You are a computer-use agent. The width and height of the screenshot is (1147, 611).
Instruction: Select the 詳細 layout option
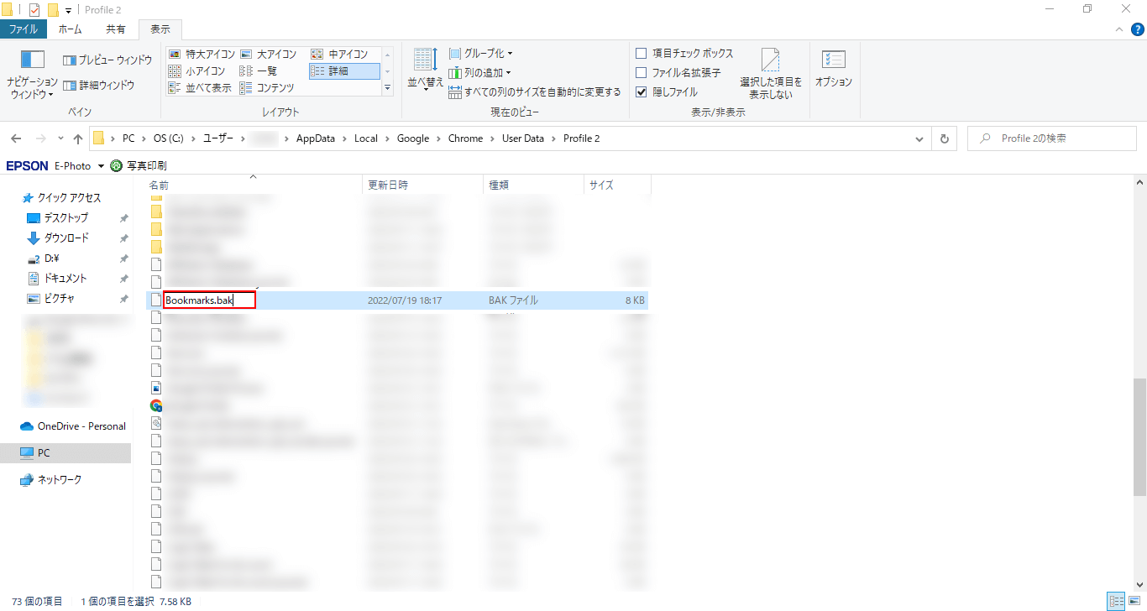tap(344, 71)
